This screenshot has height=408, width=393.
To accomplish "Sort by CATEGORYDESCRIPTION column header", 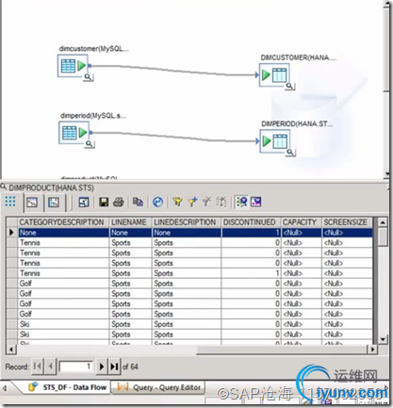I will click(x=63, y=222).
